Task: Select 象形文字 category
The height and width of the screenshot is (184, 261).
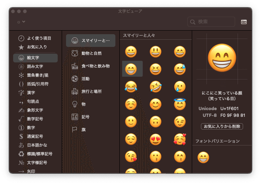Action: [35, 110]
